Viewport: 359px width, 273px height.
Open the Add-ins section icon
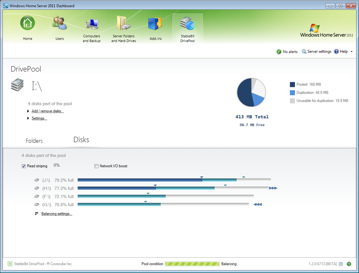click(x=155, y=23)
